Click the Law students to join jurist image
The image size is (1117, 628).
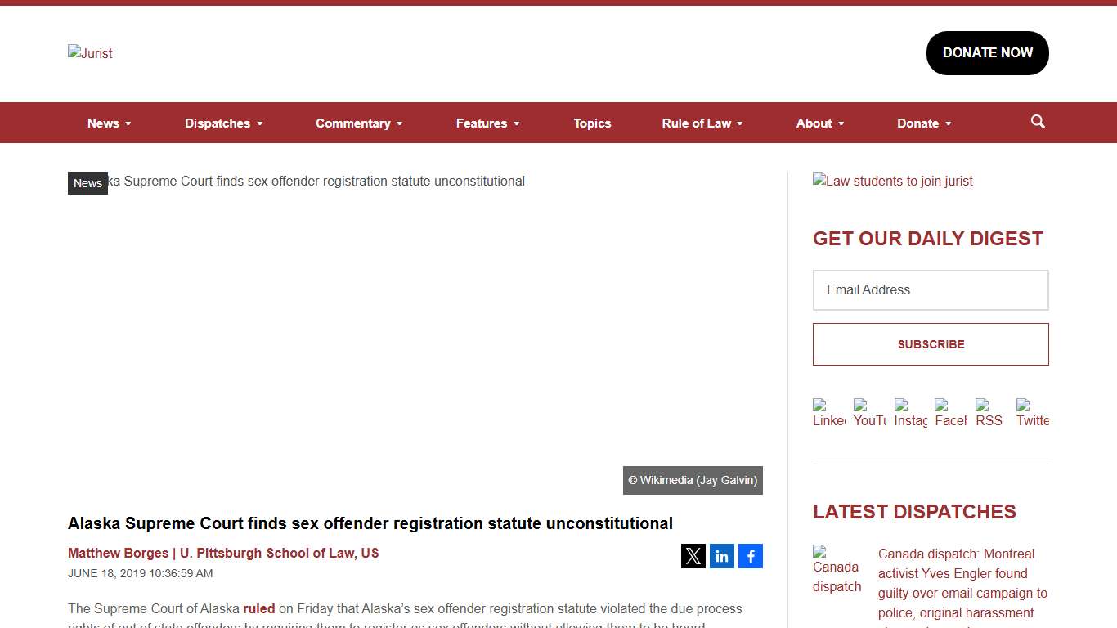coord(893,181)
